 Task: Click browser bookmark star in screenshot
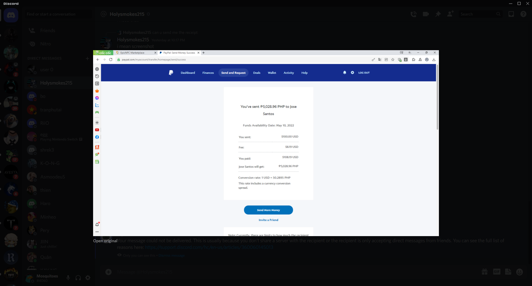coord(393,60)
